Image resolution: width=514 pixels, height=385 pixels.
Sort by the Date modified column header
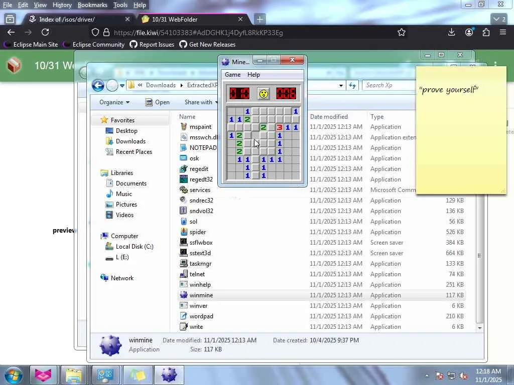pos(329,117)
